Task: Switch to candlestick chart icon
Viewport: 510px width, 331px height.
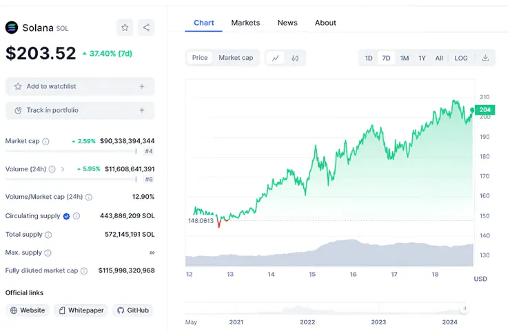Action: pos(295,58)
